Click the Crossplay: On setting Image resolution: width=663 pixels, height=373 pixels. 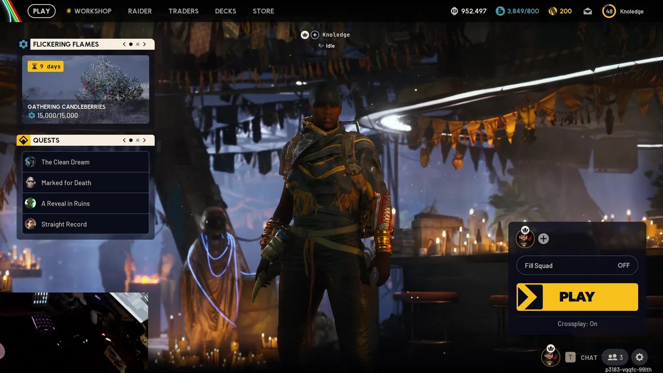point(578,324)
